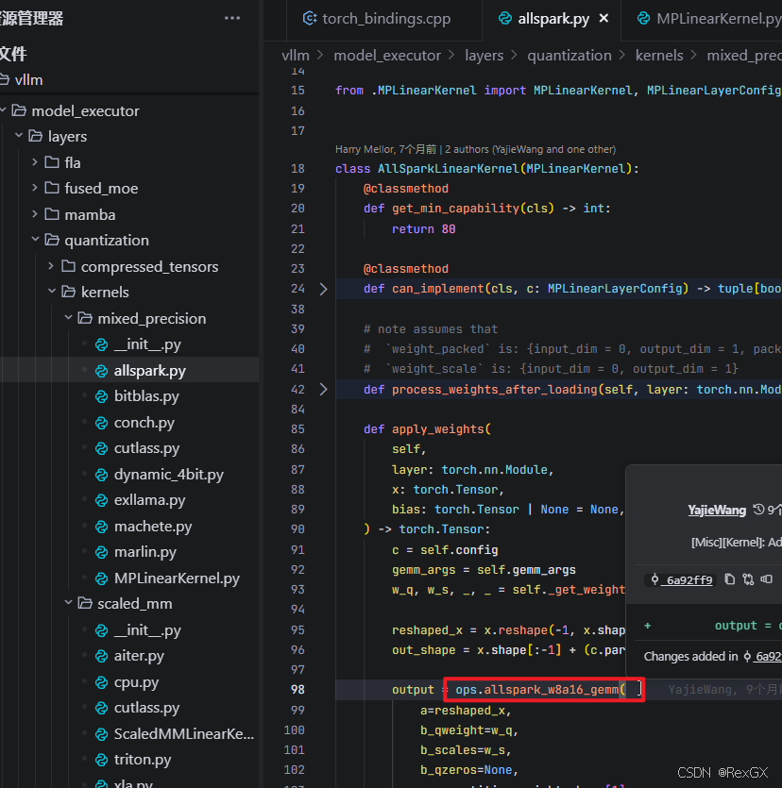Collapse the mixed_precision folder

(x=68, y=318)
